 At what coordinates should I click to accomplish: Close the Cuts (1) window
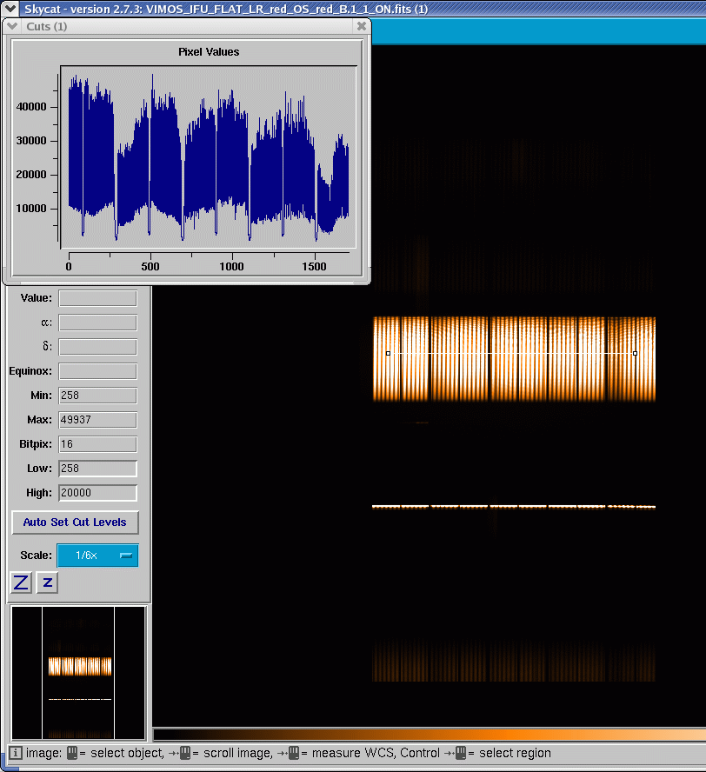pos(362,27)
